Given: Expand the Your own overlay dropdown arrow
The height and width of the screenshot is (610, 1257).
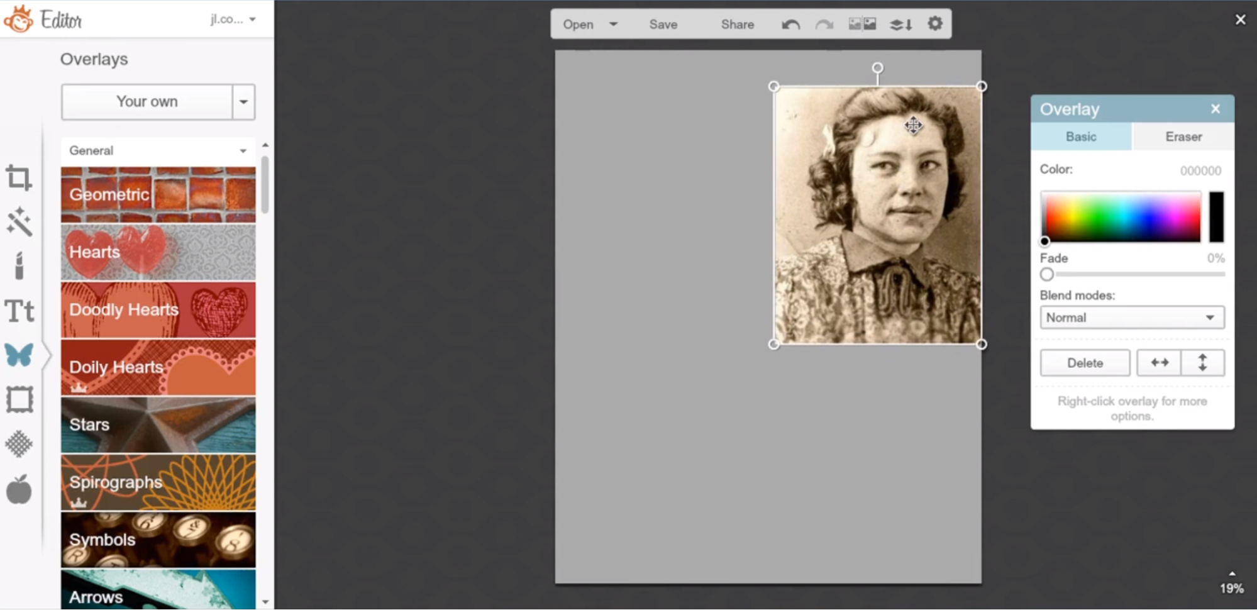Looking at the screenshot, I should coord(244,102).
